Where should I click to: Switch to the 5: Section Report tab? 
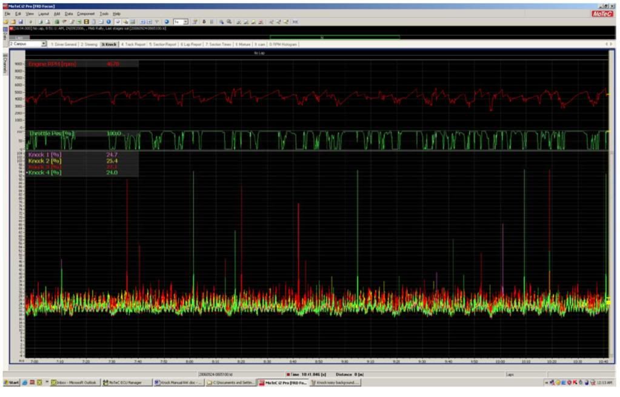(162, 44)
